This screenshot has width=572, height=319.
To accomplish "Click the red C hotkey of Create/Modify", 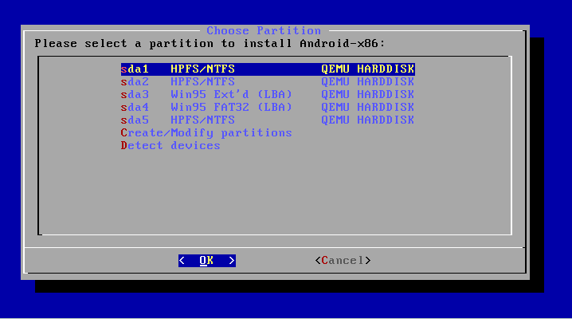I will [x=124, y=133].
